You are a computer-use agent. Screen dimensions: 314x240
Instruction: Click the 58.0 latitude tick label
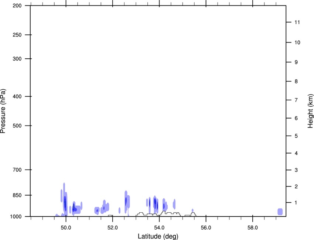click(x=253, y=228)
